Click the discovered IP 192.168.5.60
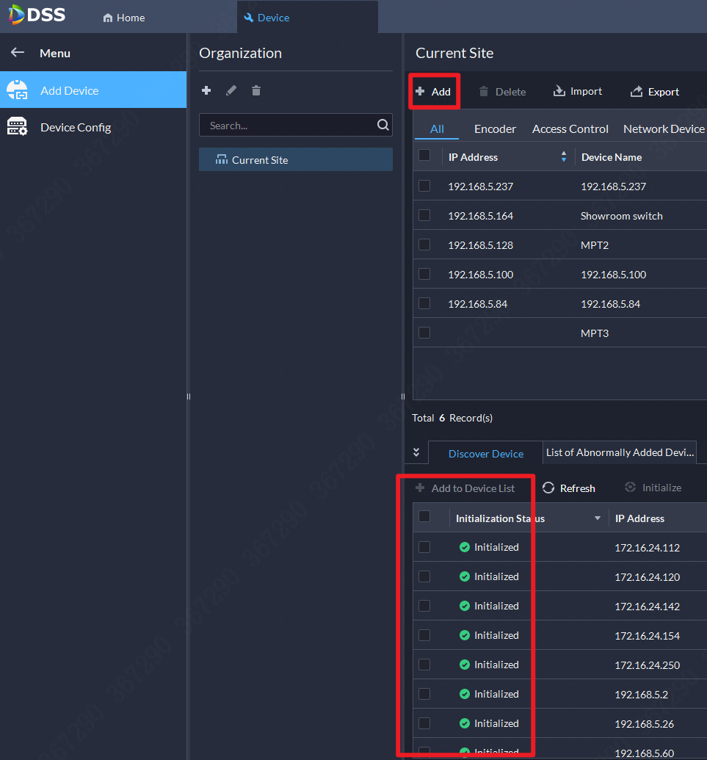Screen dimensions: 707x760 (644, 753)
